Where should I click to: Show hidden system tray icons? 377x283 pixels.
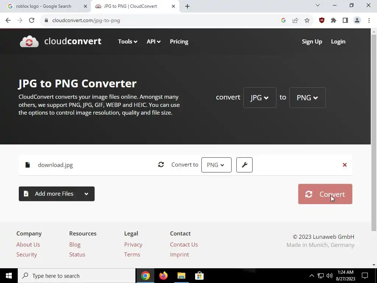[311, 276]
